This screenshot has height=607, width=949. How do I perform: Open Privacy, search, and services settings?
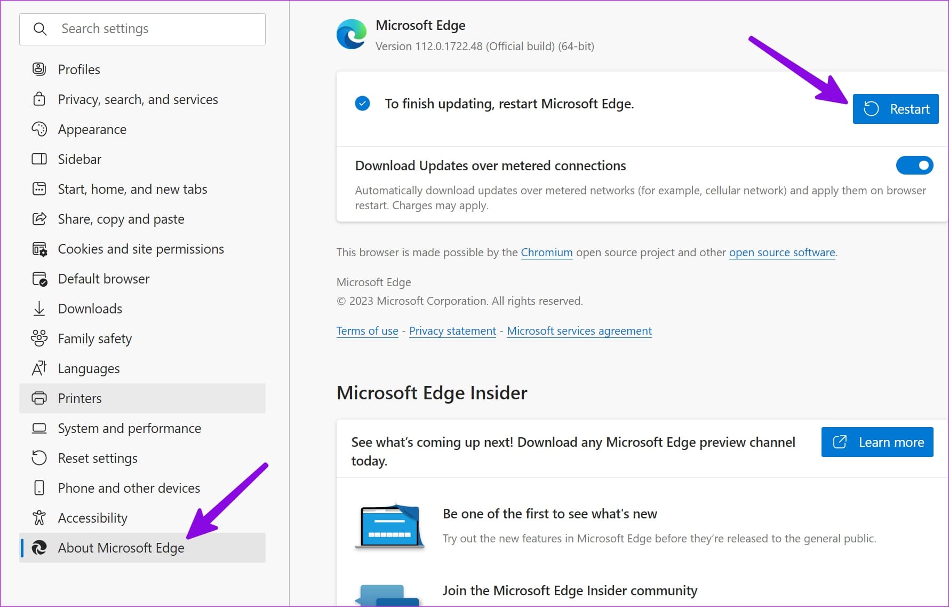(142, 99)
